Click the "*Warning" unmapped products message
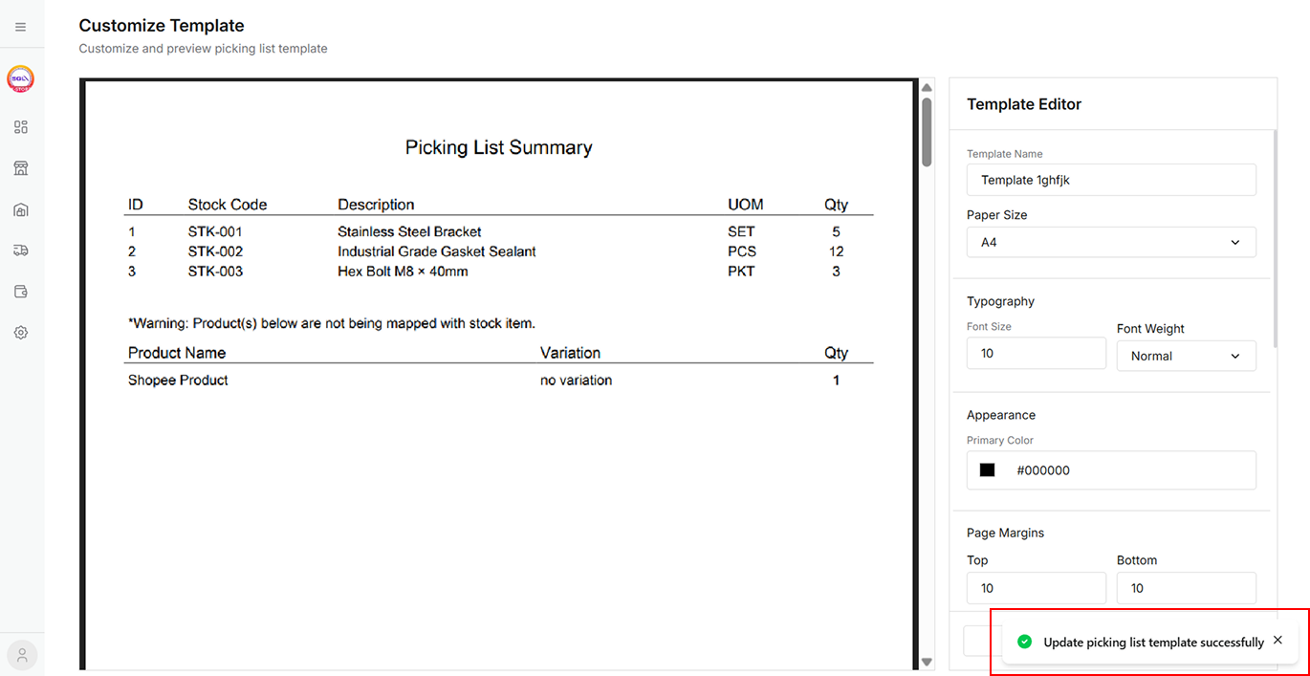Screen dimensions: 1310x676 pyautogui.click(x=332, y=323)
